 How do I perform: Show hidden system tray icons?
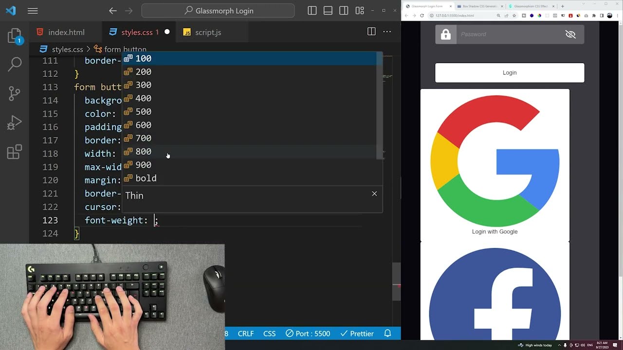560,345
